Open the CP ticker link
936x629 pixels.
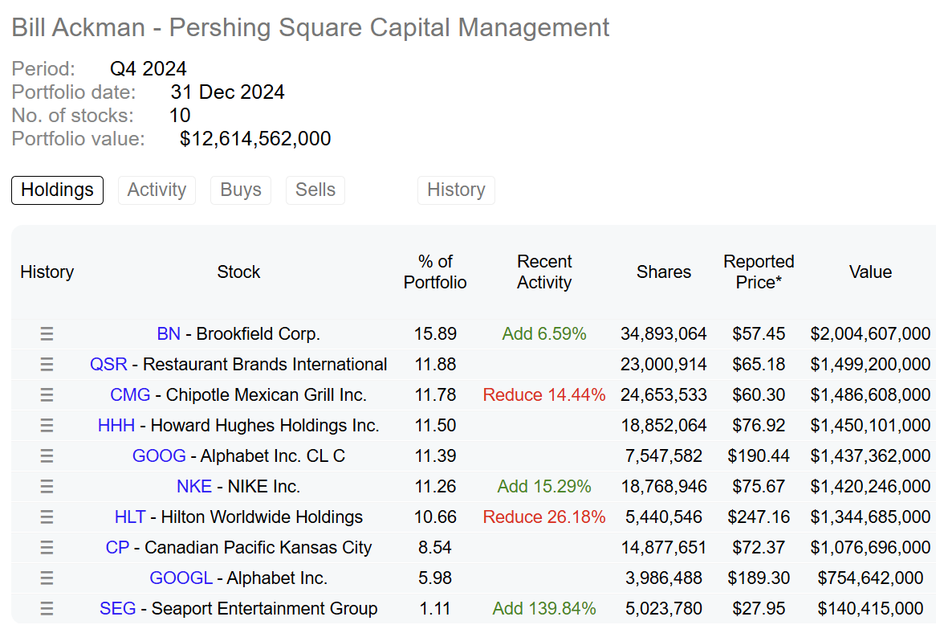coord(117,547)
